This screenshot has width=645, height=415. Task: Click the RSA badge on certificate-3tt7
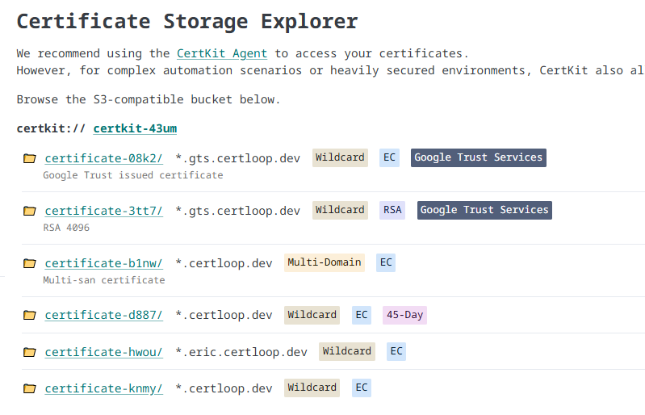point(392,210)
